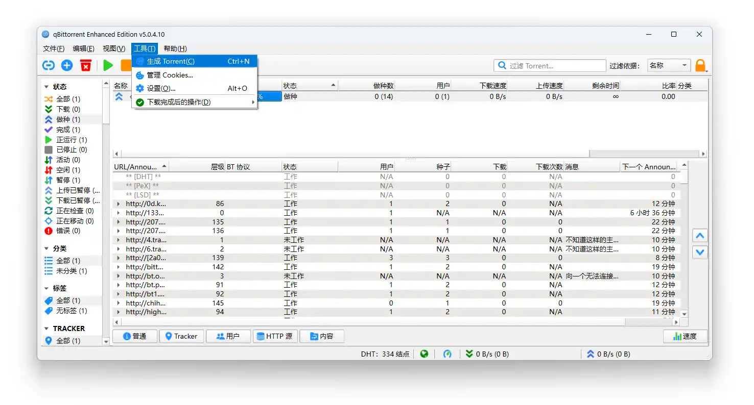Click the orange lock icon in toolbar
The width and height of the screenshot is (754, 405).
click(700, 65)
